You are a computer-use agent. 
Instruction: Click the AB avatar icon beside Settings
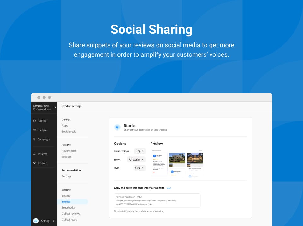tap(36, 221)
